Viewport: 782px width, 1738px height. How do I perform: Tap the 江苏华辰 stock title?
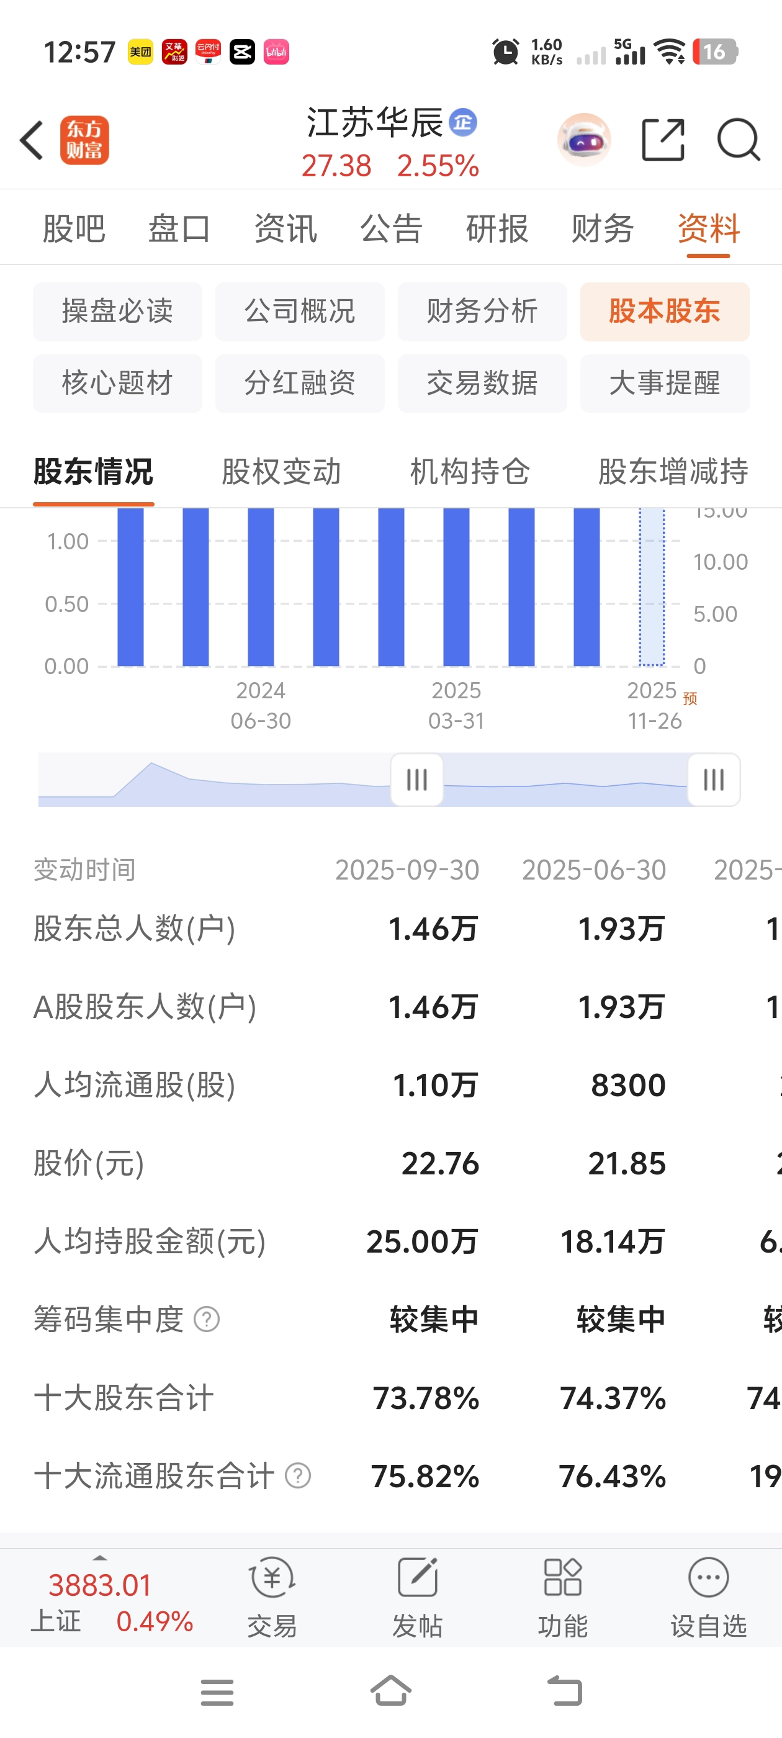click(x=375, y=123)
